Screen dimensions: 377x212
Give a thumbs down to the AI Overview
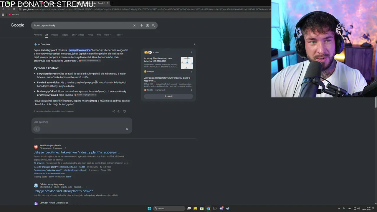pos(124,111)
